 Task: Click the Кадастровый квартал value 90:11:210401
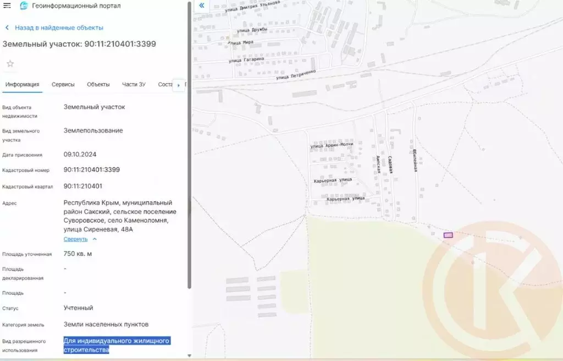coord(82,187)
